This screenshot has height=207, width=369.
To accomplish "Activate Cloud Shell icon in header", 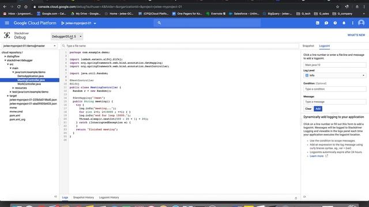I will tap(318, 23).
